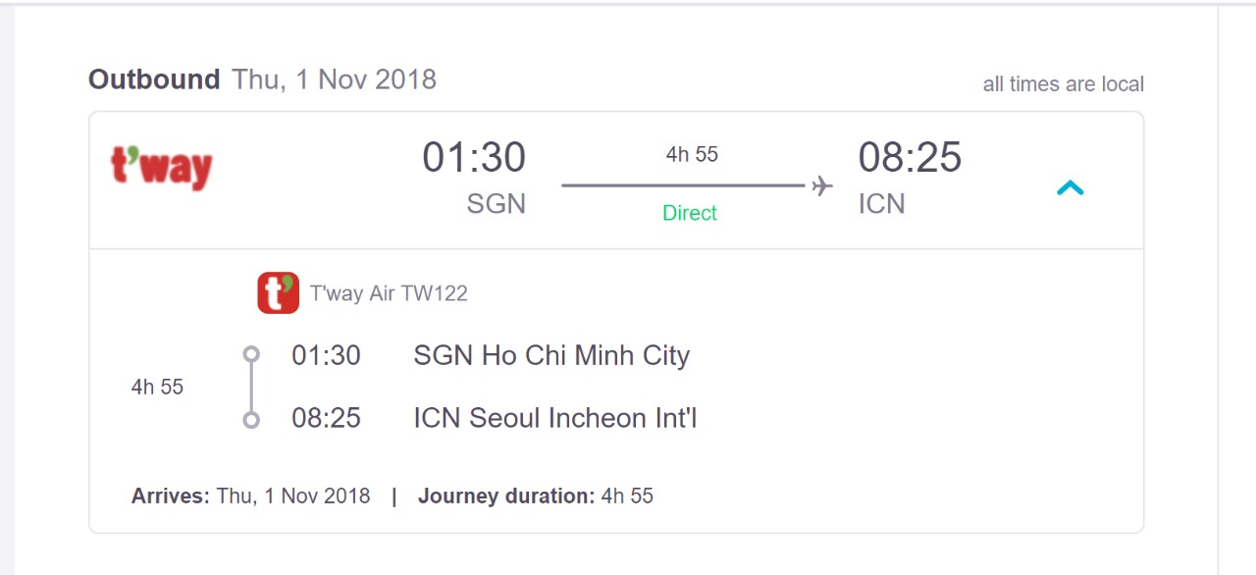1256x575 pixels.
Task: Click the bottom arrival stop circle marker
Action: [x=251, y=420]
